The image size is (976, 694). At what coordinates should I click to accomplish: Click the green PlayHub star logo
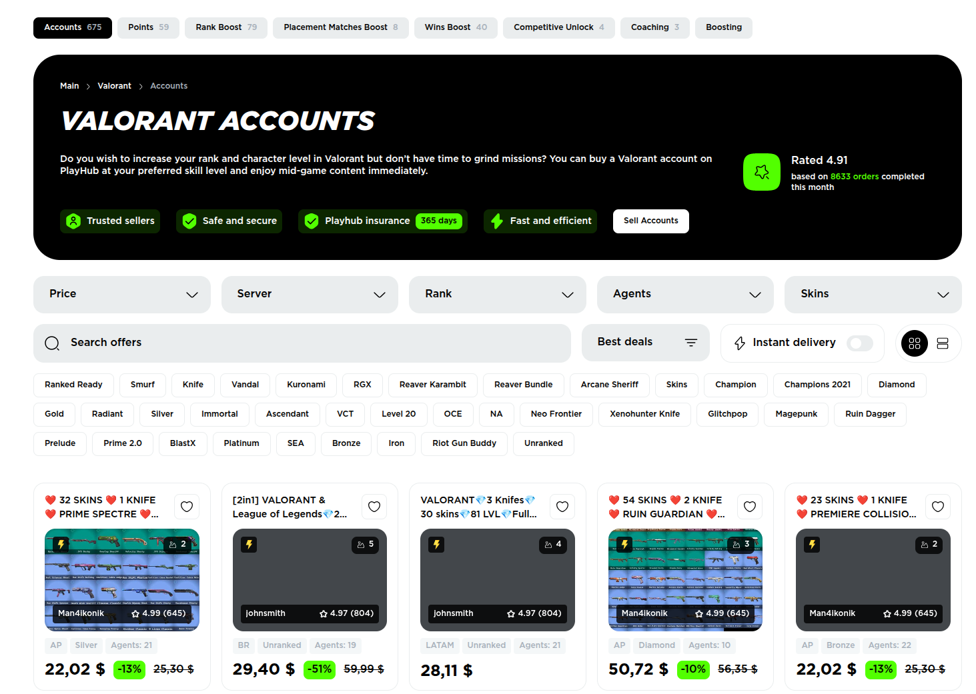click(761, 171)
